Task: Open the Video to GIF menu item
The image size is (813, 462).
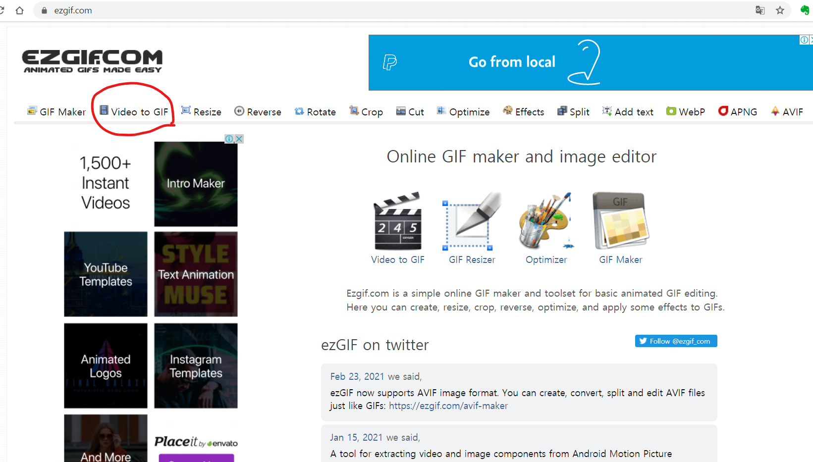Action: point(134,111)
